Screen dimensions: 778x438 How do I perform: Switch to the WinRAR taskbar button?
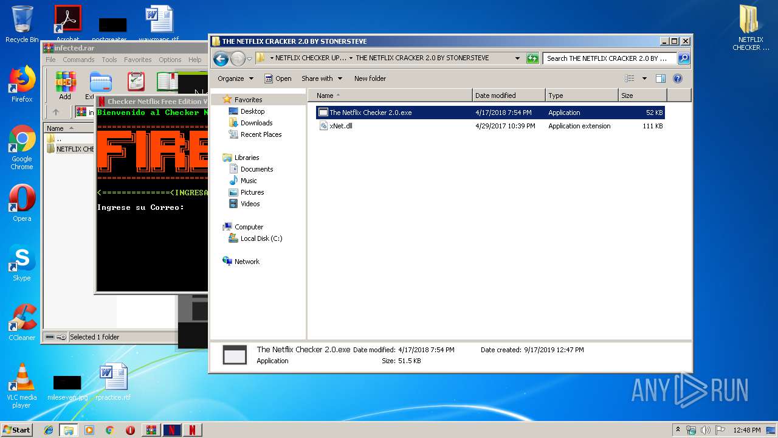pos(151,430)
